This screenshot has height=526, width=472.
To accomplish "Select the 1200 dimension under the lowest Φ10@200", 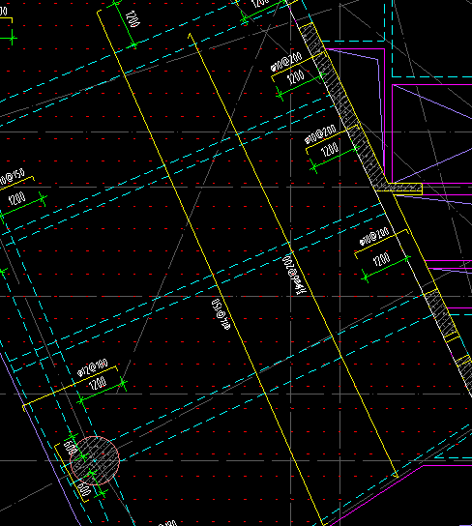I will point(381,259).
